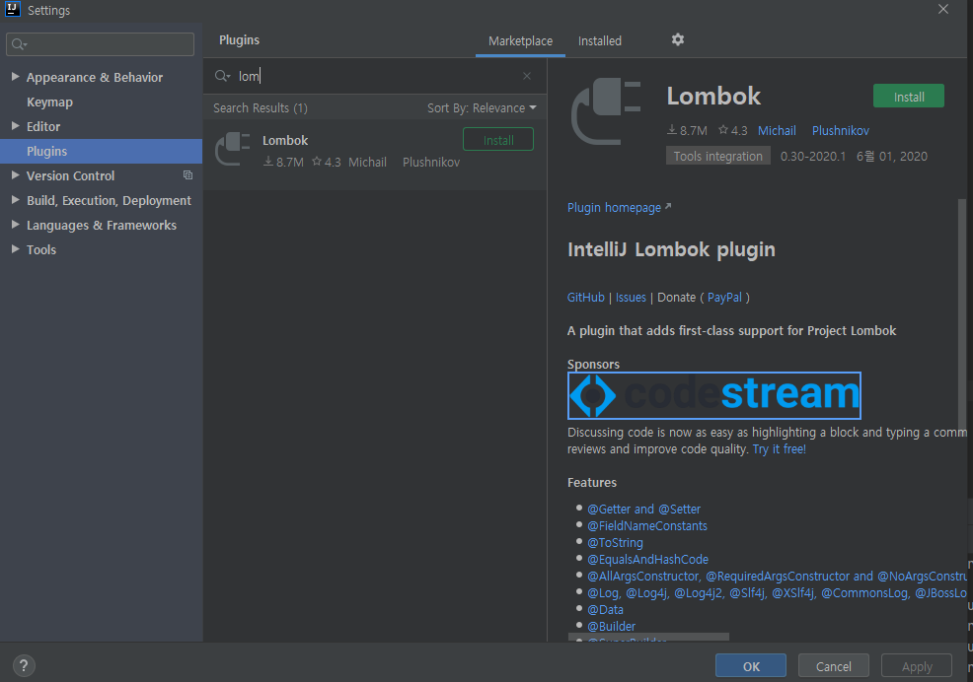Expand the Editor settings arrow
The image size is (973, 682).
pyautogui.click(x=16, y=126)
